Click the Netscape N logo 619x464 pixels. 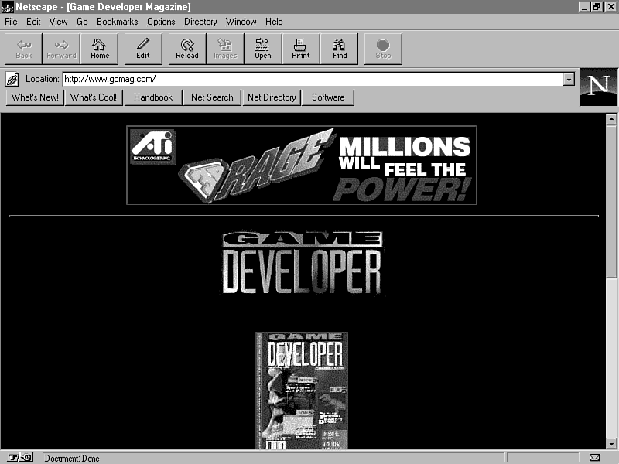598,87
